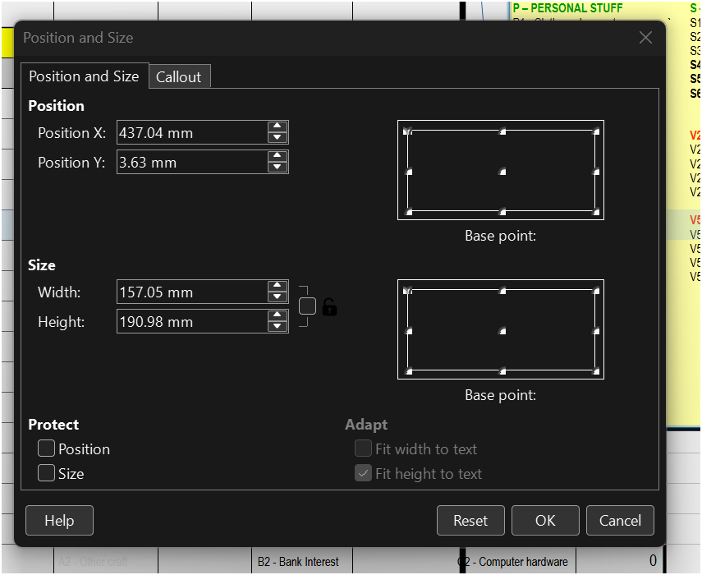Increase Position Y with up arrow
The width and height of the screenshot is (702, 575).
(278, 156)
